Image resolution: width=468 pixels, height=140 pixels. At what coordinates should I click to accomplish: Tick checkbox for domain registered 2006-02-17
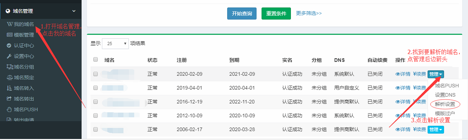click(95, 129)
